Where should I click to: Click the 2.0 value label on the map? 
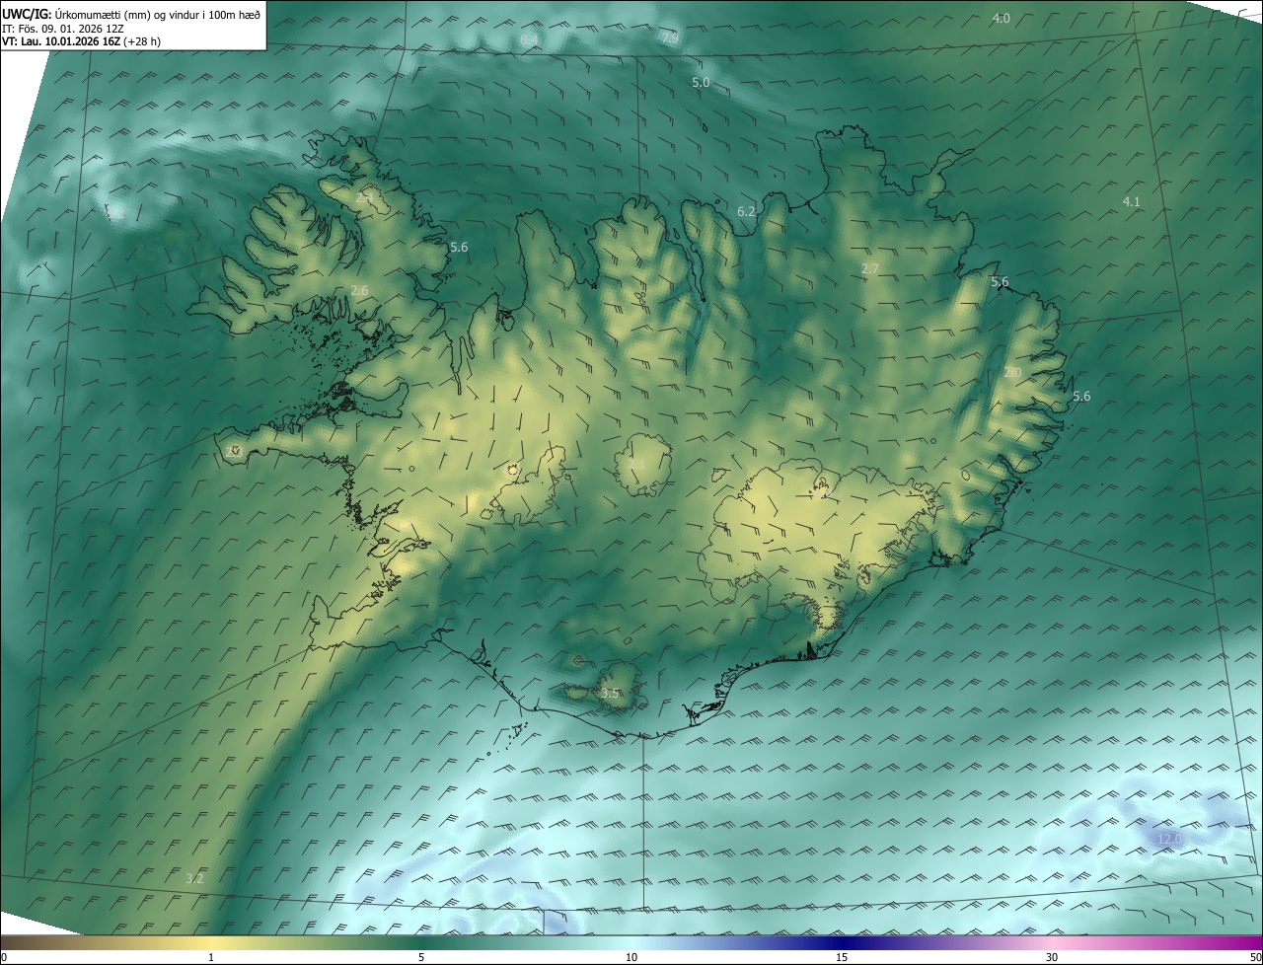pos(1012,373)
